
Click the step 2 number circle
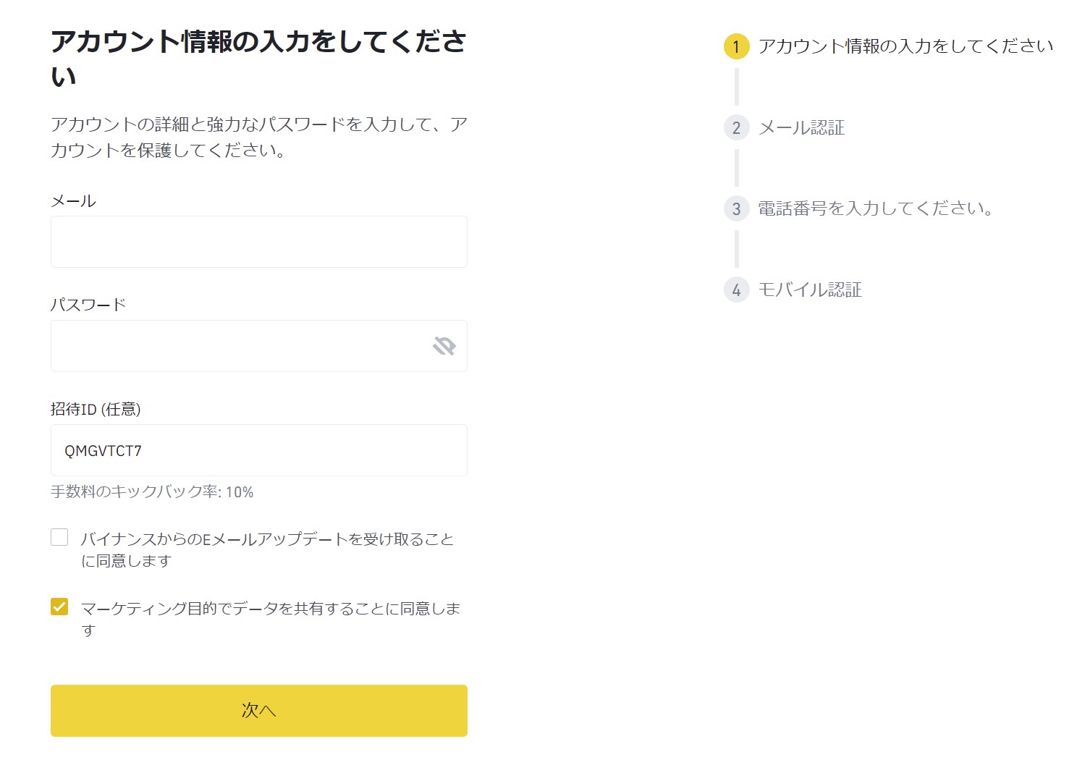point(736,128)
